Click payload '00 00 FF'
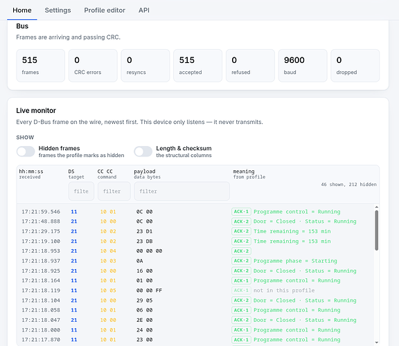Viewport: 399px width, 346px height. (x=149, y=291)
